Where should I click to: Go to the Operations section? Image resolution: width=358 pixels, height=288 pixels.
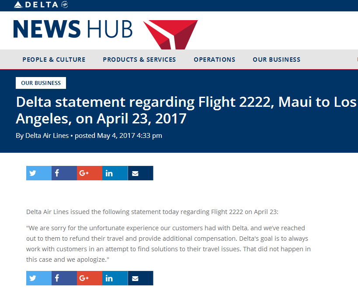[x=214, y=60]
